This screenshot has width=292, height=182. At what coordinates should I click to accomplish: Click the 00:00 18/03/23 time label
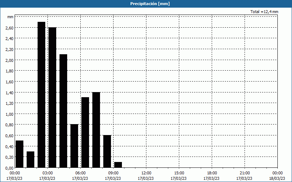tap(277, 176)
